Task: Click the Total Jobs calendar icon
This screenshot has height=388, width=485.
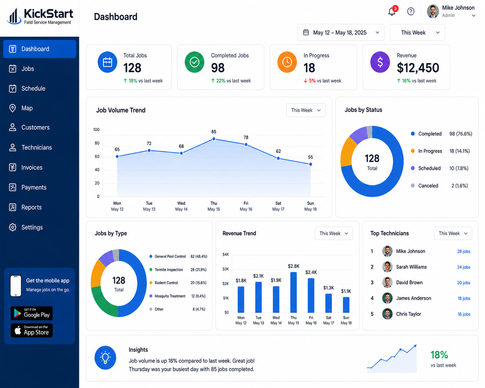Action: 108,62
